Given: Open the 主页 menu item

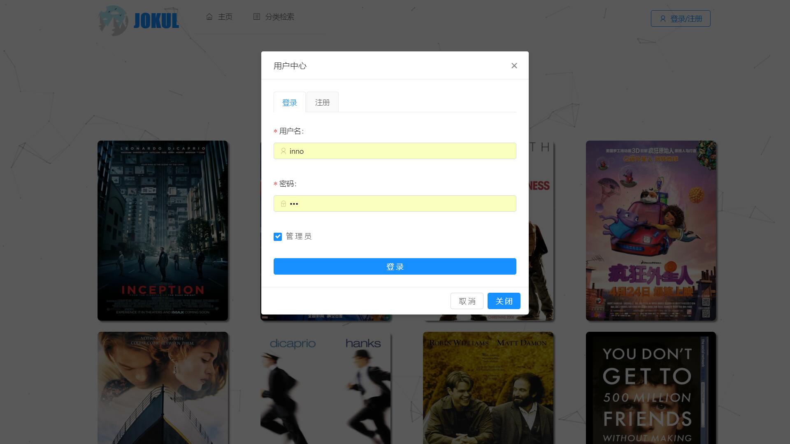Looking at the screenshot, I should pyautogui.click(x=225, y=17).
